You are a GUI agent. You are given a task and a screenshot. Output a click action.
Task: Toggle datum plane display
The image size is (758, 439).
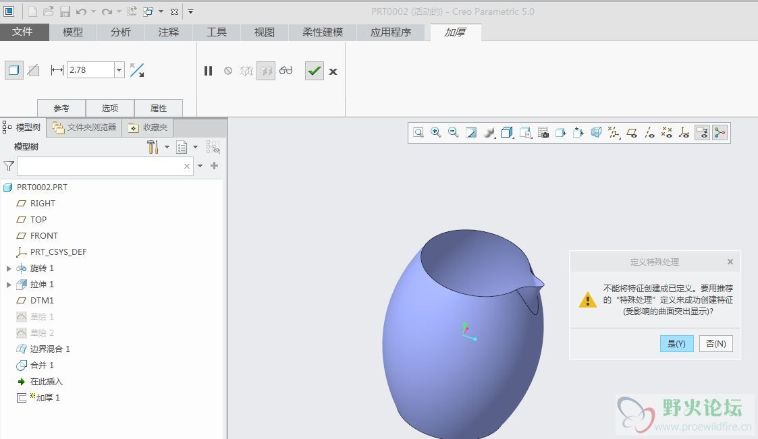point(632,132)
